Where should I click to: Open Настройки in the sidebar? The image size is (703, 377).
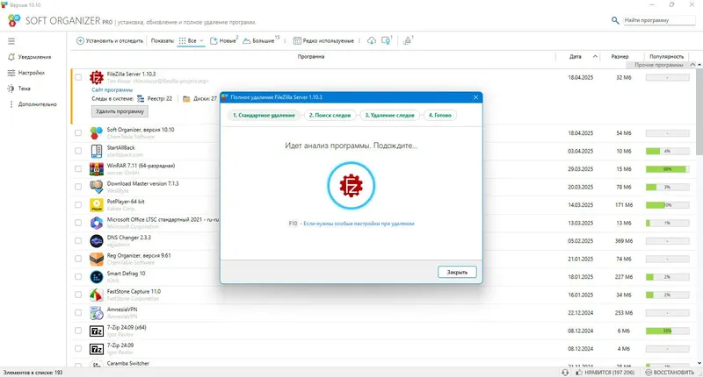[x=26, y=73]
